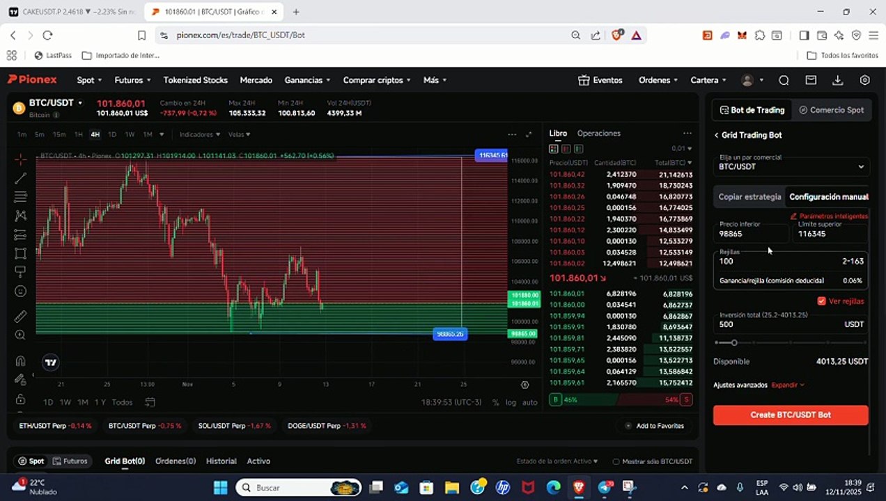Show only buy orders in order book
This screenshot has height=501, width=886.
click(x=579, y=148)
